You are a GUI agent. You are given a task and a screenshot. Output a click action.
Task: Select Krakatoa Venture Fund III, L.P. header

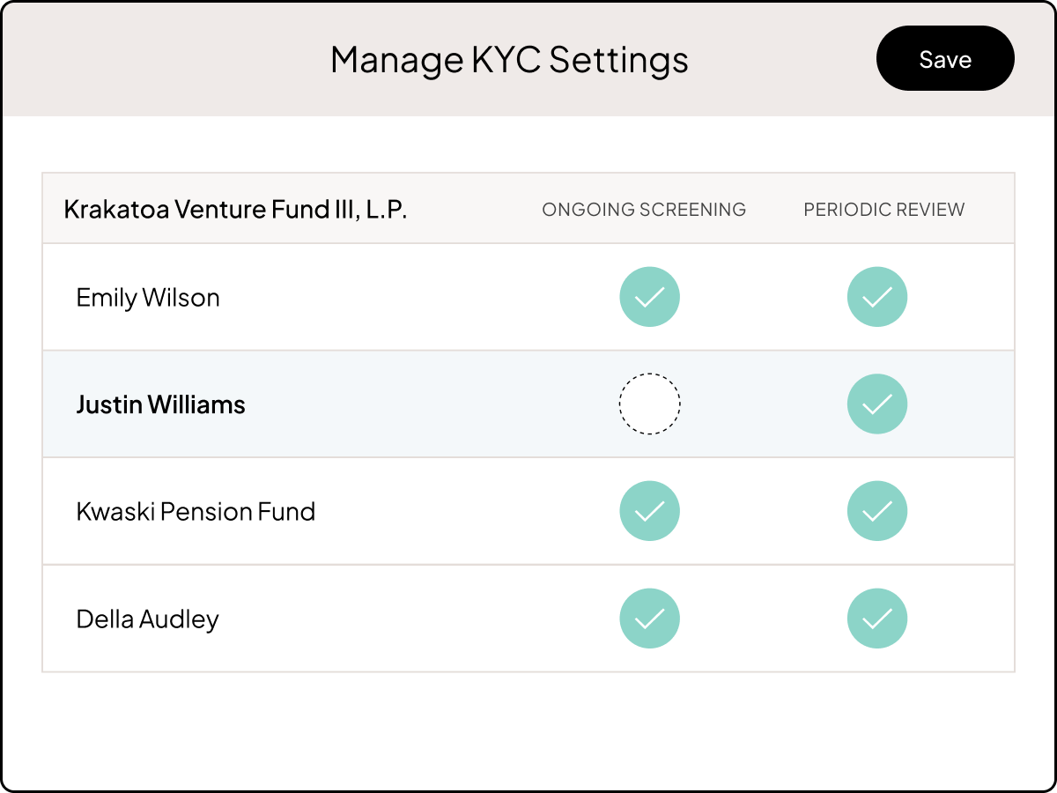pyautogui.click(x=235, y=209)
